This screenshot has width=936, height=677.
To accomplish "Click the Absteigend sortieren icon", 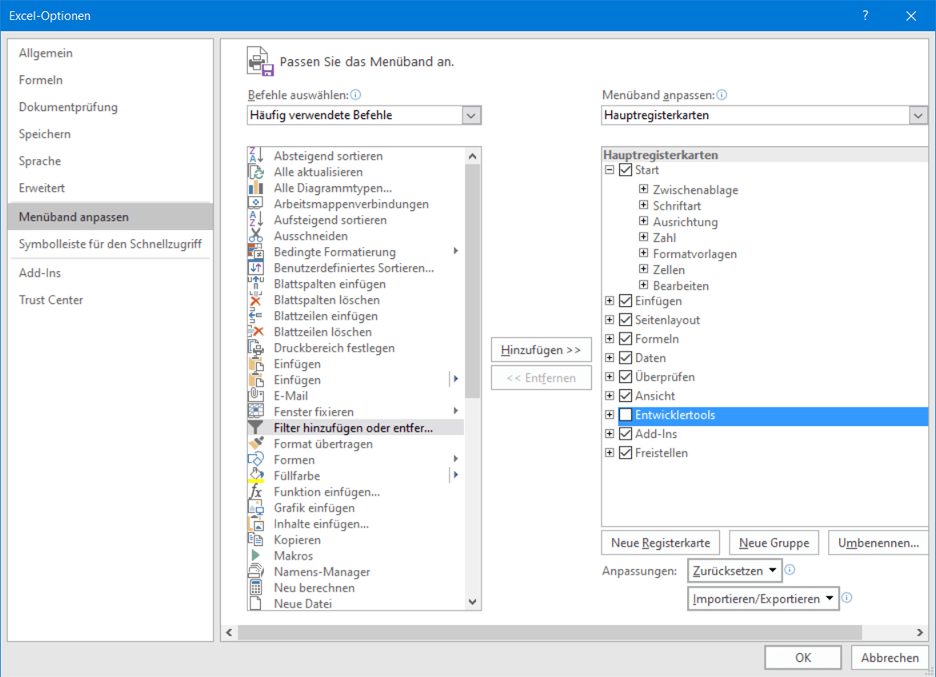I will (x=256, y=156).
